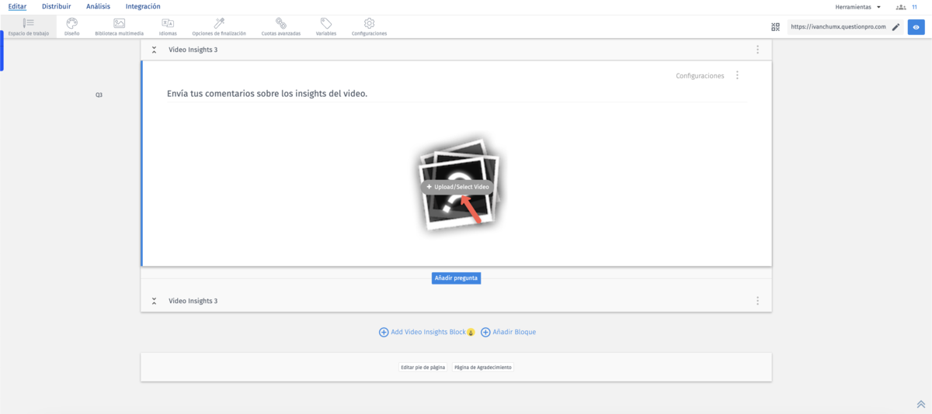932x414 pixels.
Task: Open top Video Insights 3 block options menu
Action: pyautogui.click(x=757, y=50)
